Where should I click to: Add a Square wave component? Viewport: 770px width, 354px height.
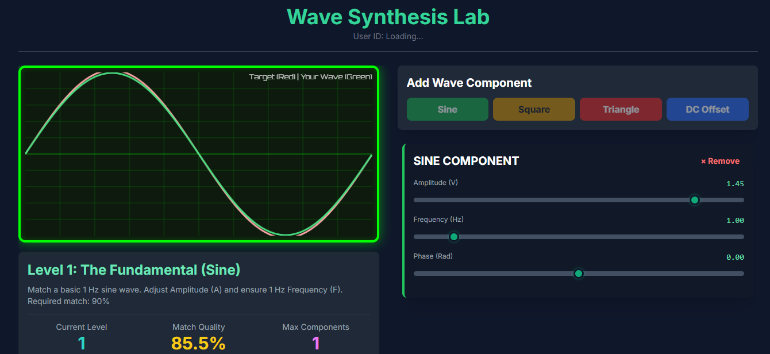tap(534, 109)
